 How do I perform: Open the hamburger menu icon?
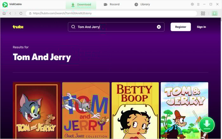[198, 4]
